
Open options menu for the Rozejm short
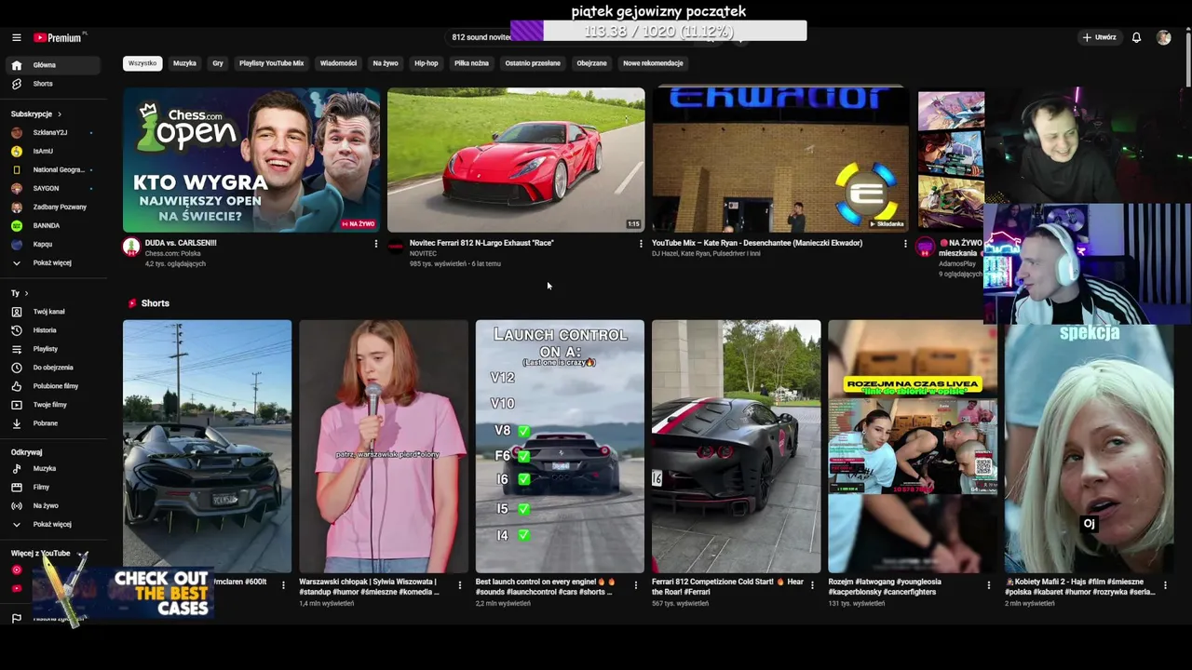(989, 585)
